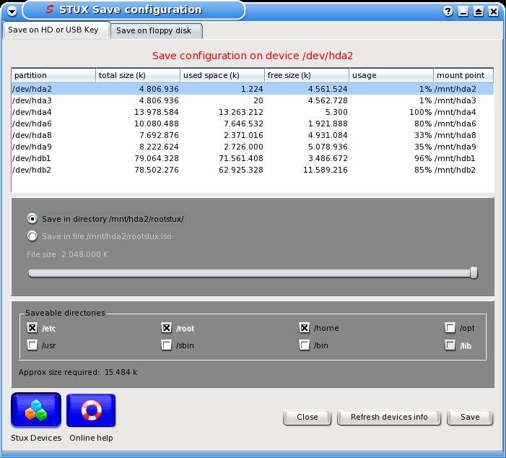
Task: Select the /dev/hda8 partition row
Action: [253, 135]
